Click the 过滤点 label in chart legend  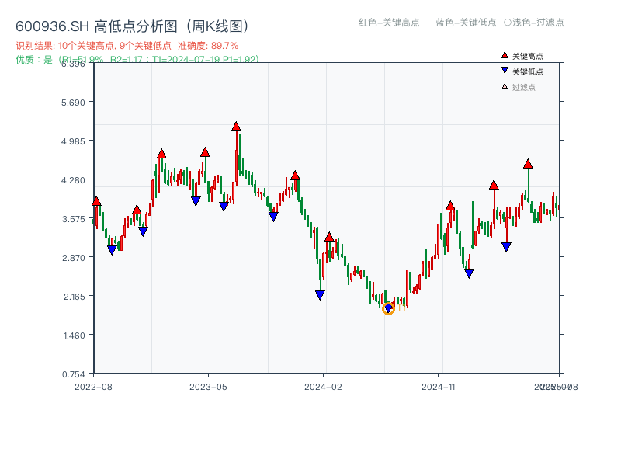[523, 87]
